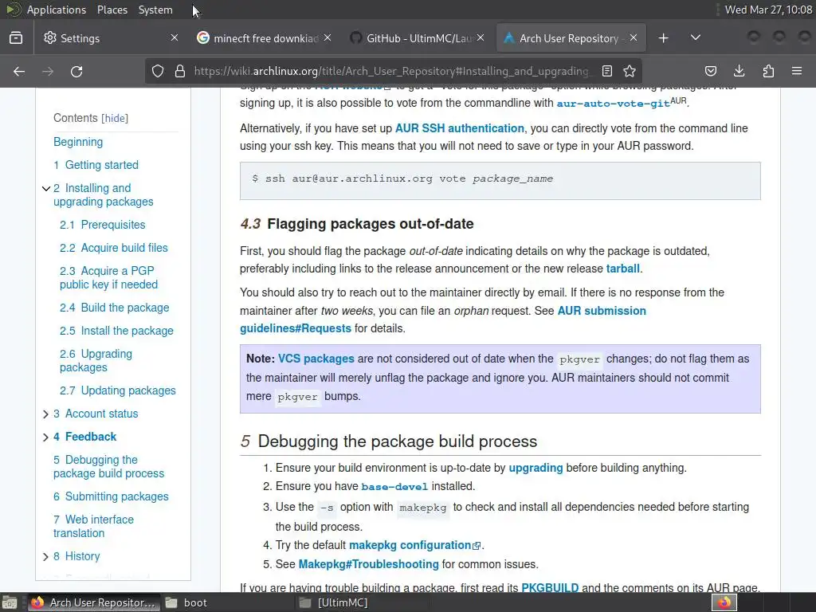Expand the Feedback contents section

tap(45, 437)
